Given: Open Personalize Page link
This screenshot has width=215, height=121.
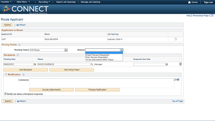Looking at the screenshot, I should click(x=201, y=16).
